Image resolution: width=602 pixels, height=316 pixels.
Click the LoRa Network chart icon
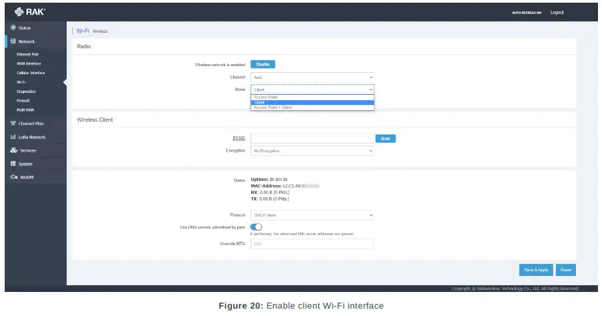click(13, 137)
